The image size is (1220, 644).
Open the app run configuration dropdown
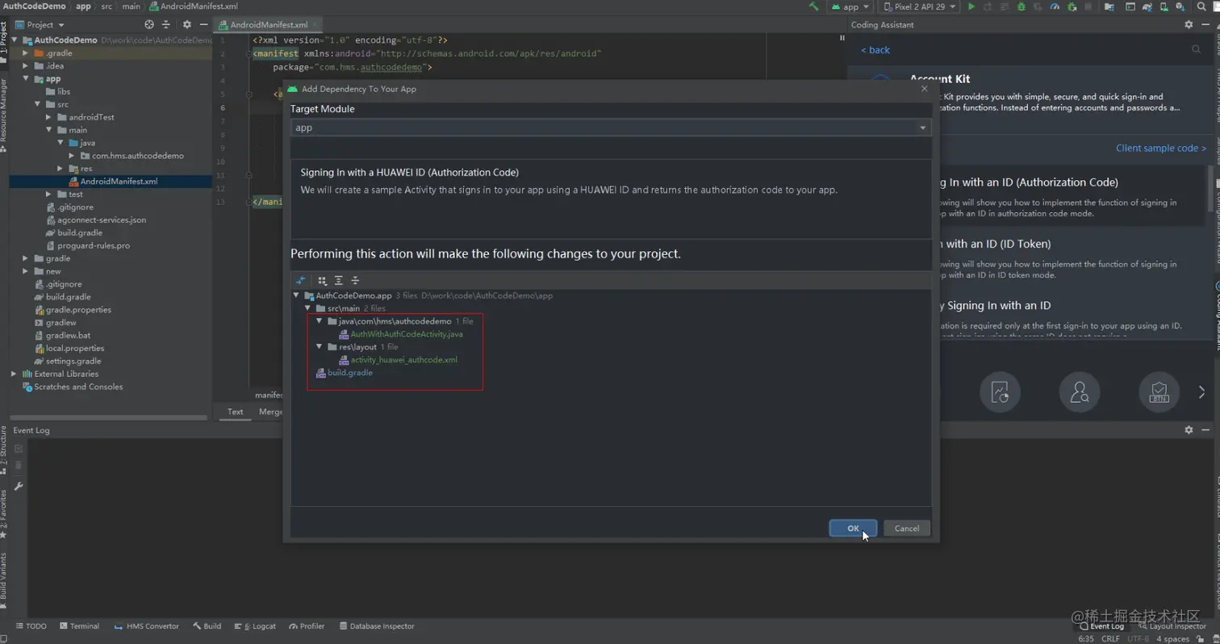(x=850, y=6)
